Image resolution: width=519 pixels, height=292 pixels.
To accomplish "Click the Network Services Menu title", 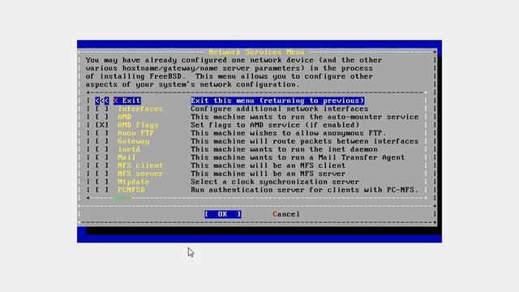I will coord(256,52).
